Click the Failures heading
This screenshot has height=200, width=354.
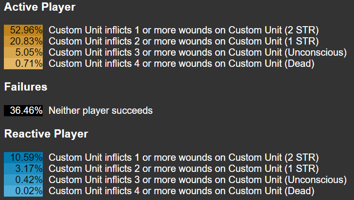(x=26, y=87)
